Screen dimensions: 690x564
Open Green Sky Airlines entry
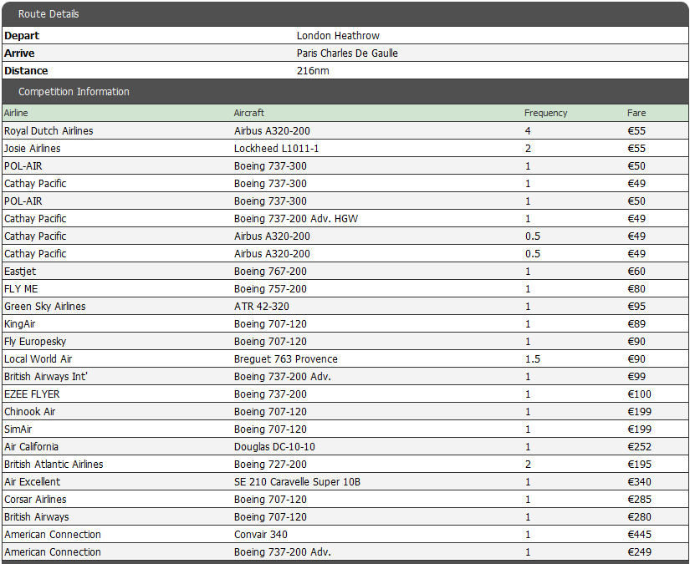[x=45, y=307]
